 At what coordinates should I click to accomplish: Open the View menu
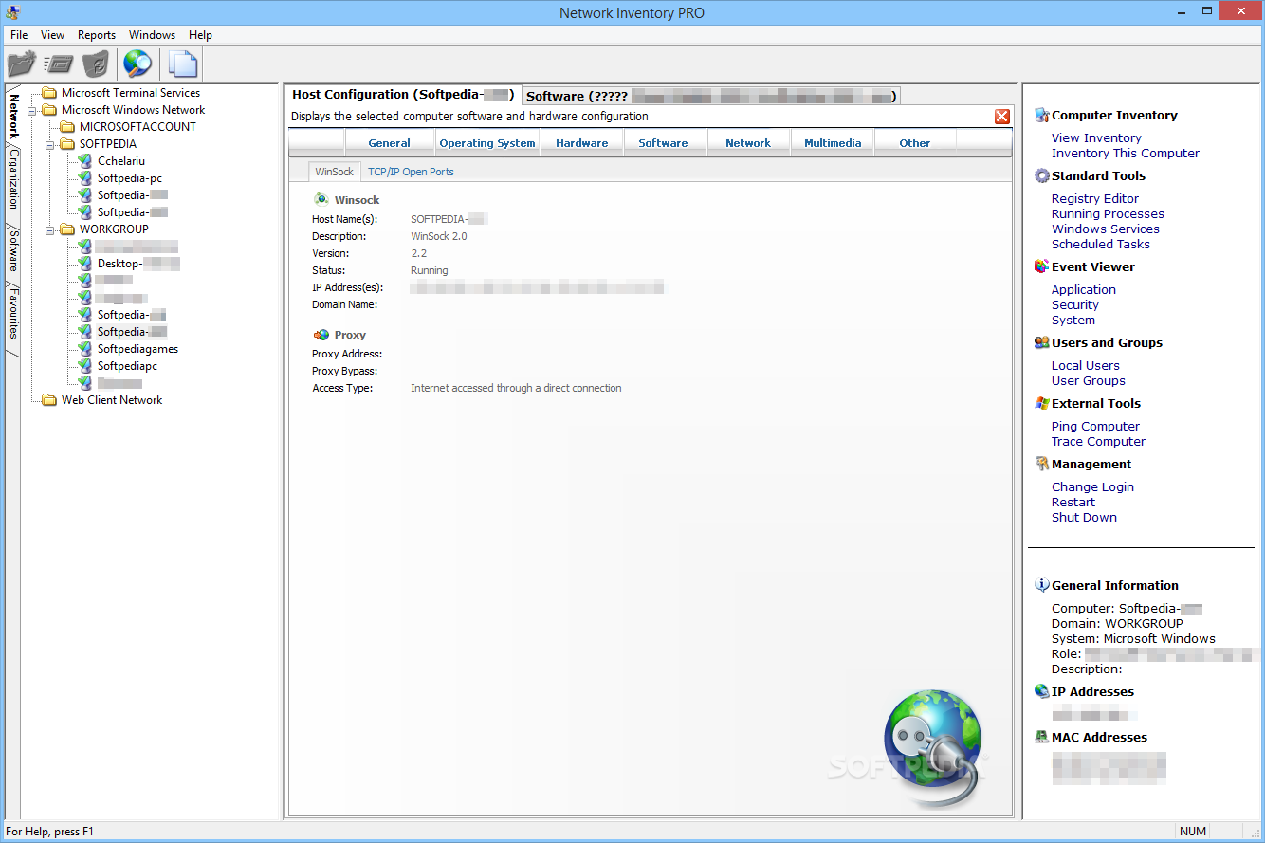click(x=53, y=35)
